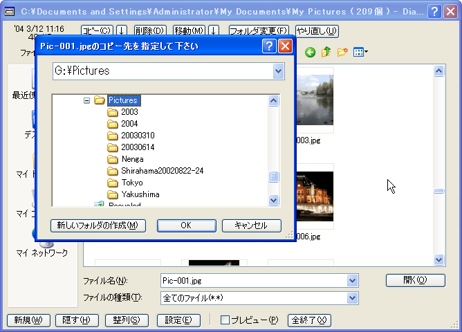This screenshot has height=332, width=462.
Task: Click the マイ ネットワーク sidebar item
Action: 42,252
